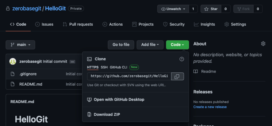Click the New badge beside GitHub CLI
272x126 pixels.
pos(134,67)
